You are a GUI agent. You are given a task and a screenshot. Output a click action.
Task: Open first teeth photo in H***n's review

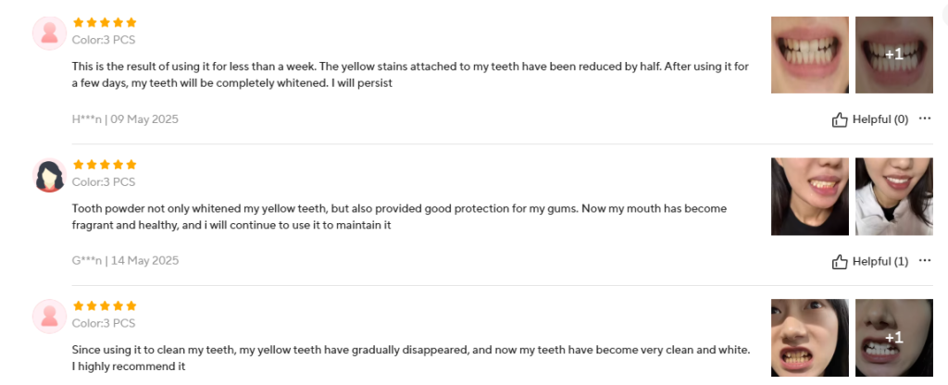[x=810, y=55]
